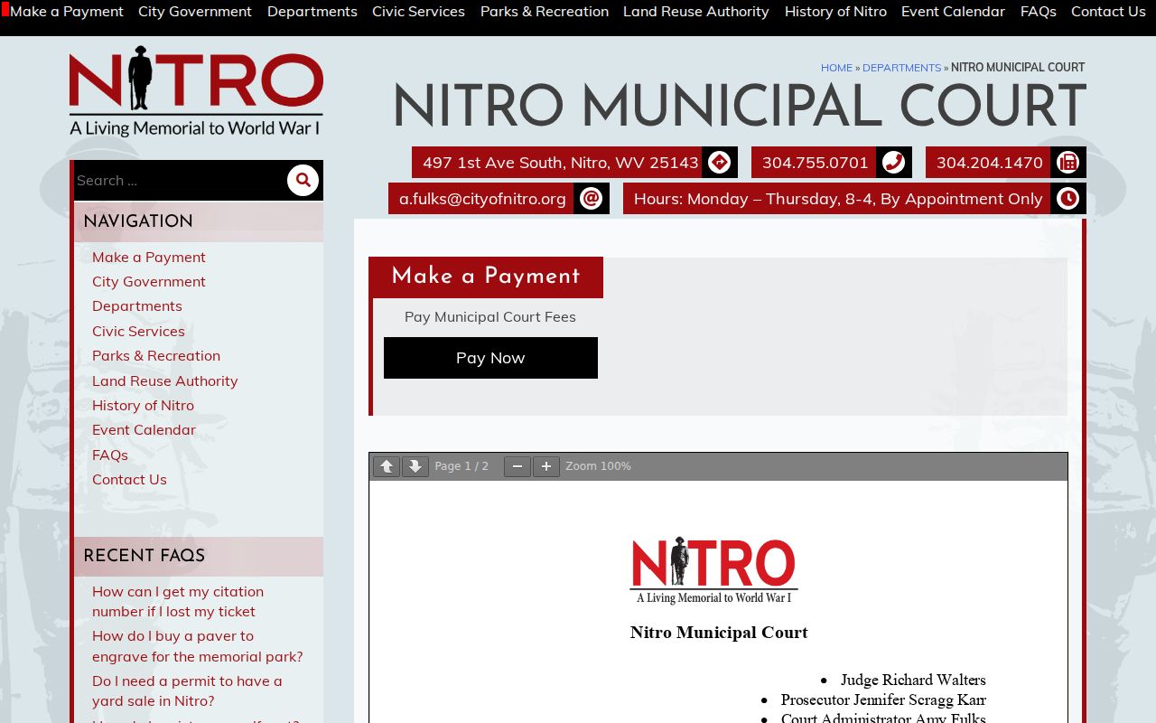Viewport: 1156px width, 723px height.
Task: Open Contact Us in top menu
Action: (x=1108, y=11)
